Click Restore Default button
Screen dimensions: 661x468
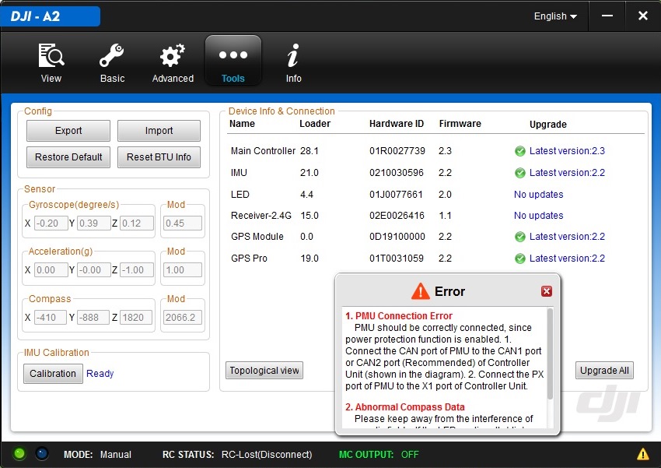68,157
